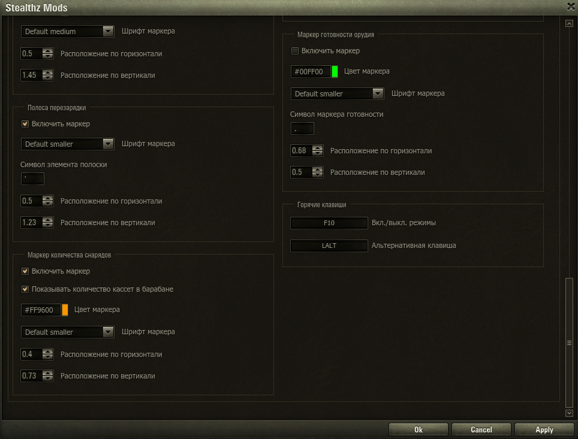Open font dropdown in Полоса перезарядки section
This screenshot has width=578, height=439.
click(68, 144)
